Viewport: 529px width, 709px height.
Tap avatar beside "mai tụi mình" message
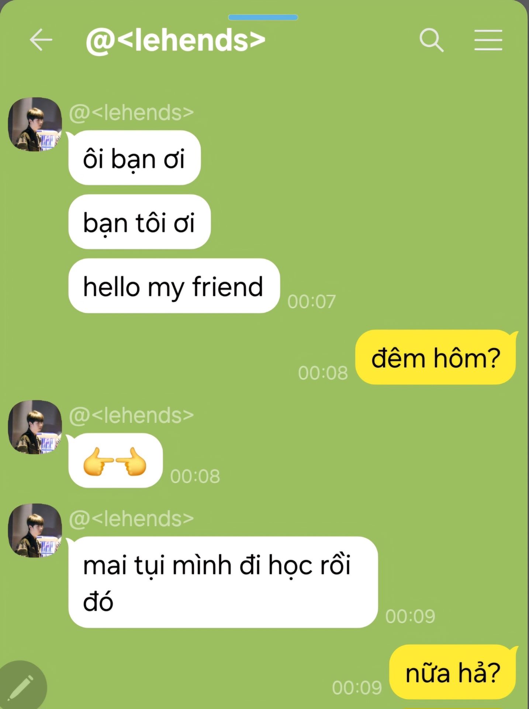35,530
